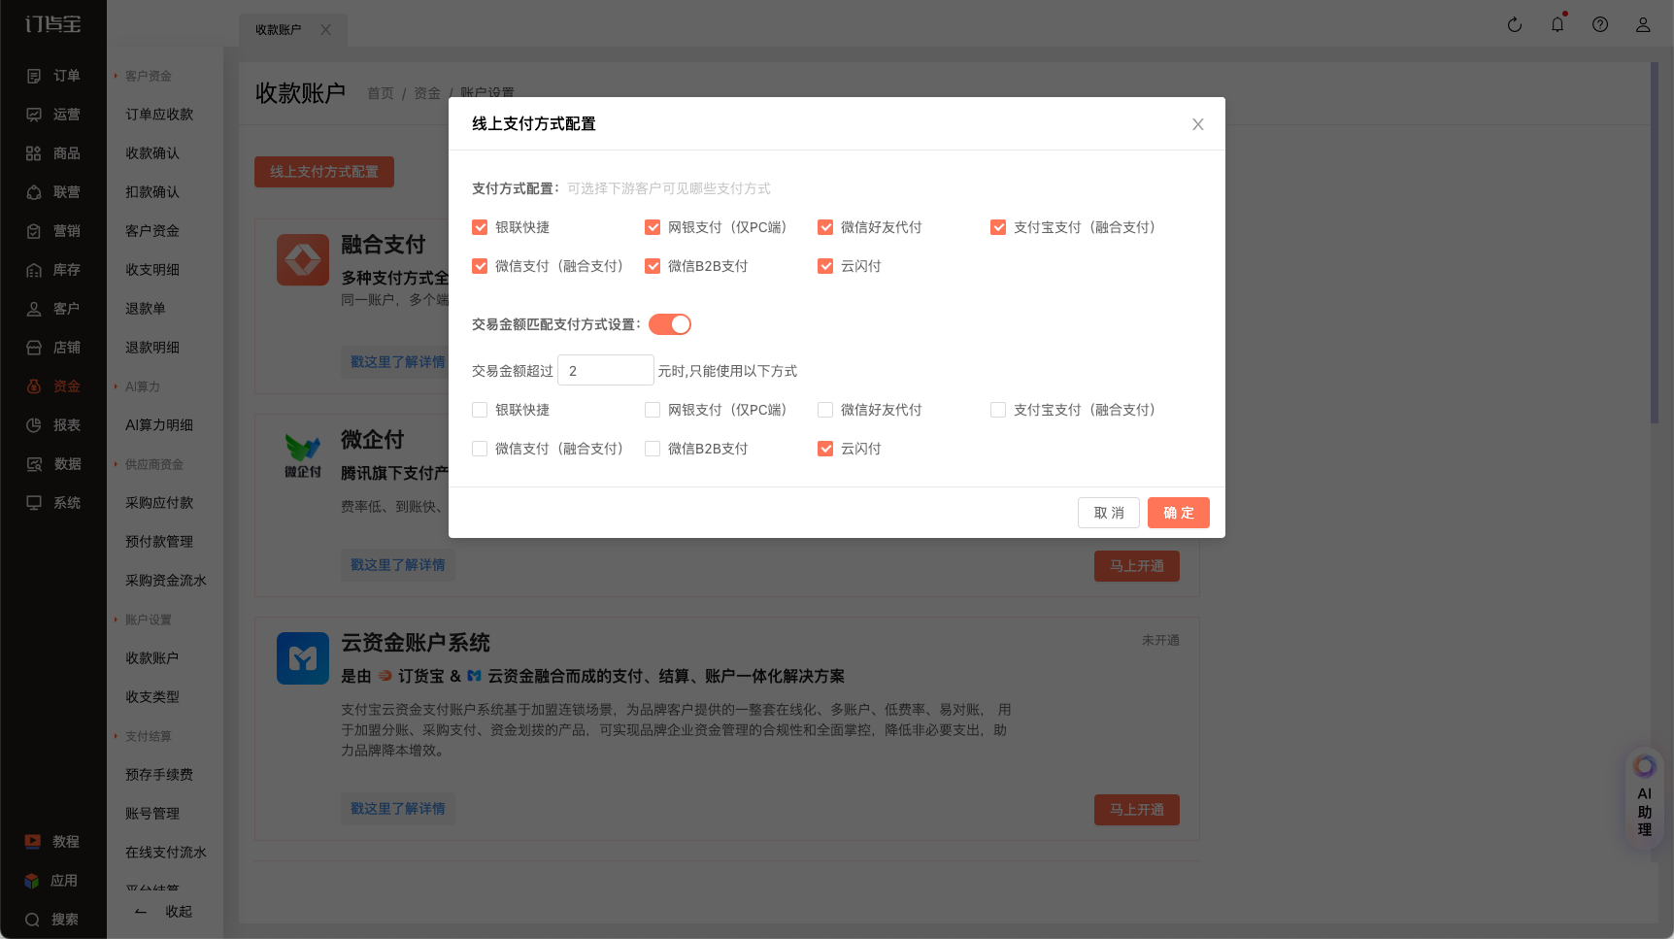Focus the 交易金额超过 amount input
Image resolution: width=1674 pixels, height=939 pixels.
[x=606, y=371]
